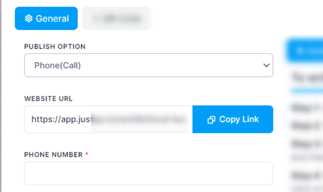
Task: Click the Phone Number label
Action: pyautogui.click(x=53, y=155)
